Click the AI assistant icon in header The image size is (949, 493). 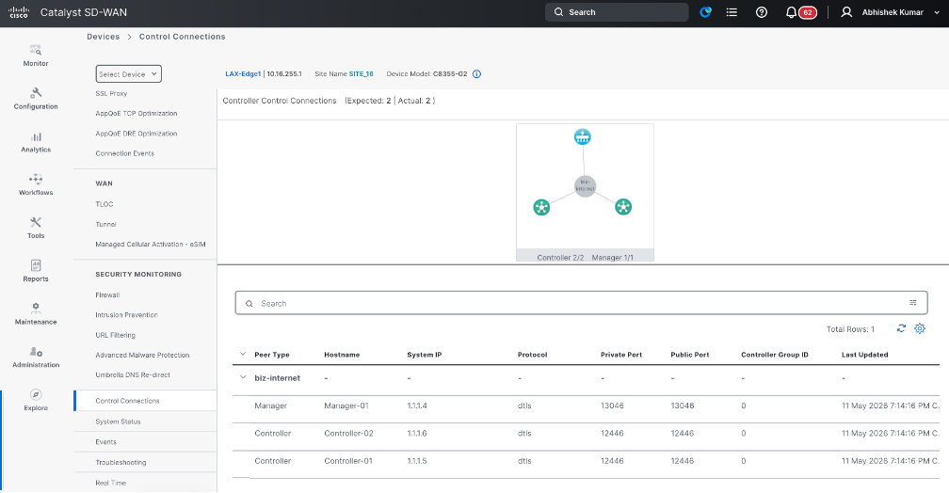point(705,12)
